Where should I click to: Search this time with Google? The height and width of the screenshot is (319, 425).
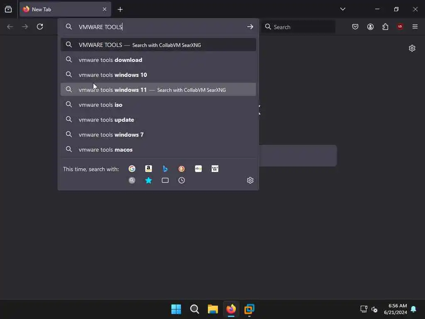132,169
